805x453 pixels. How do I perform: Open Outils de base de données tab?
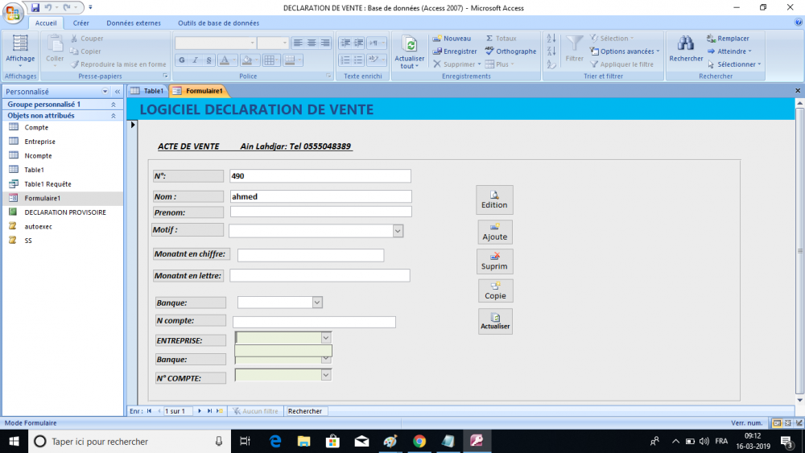pos(218,23)
